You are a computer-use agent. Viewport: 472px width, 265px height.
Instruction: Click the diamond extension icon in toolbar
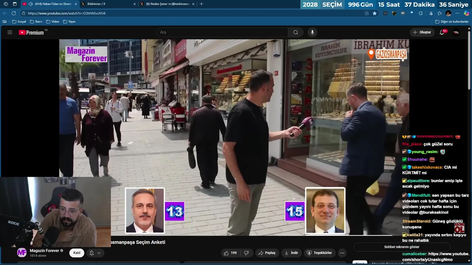[412, 13]
